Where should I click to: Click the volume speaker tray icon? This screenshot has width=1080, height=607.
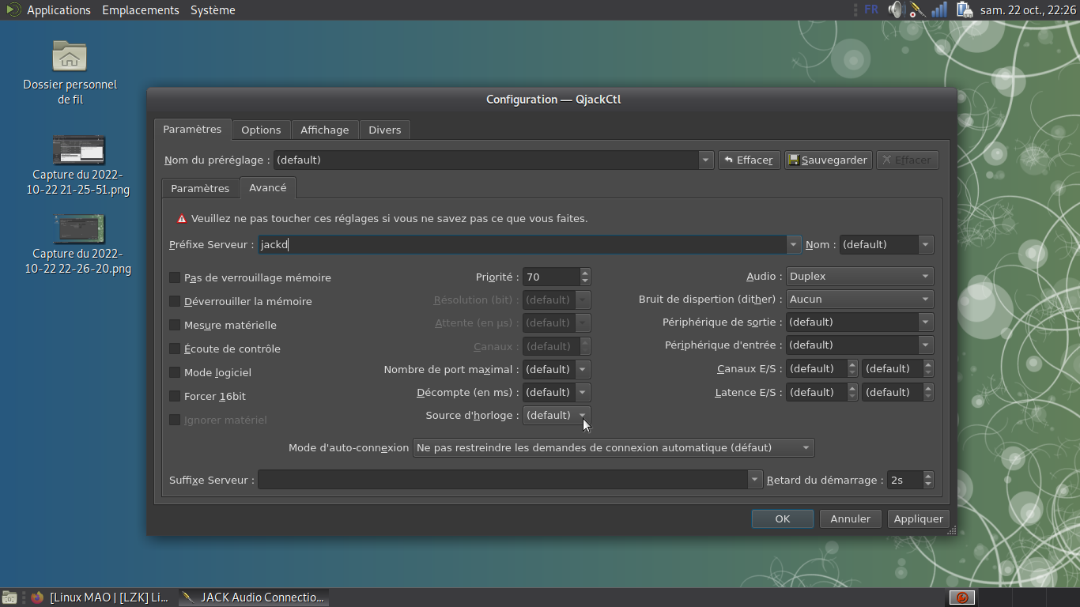point(895,9)
